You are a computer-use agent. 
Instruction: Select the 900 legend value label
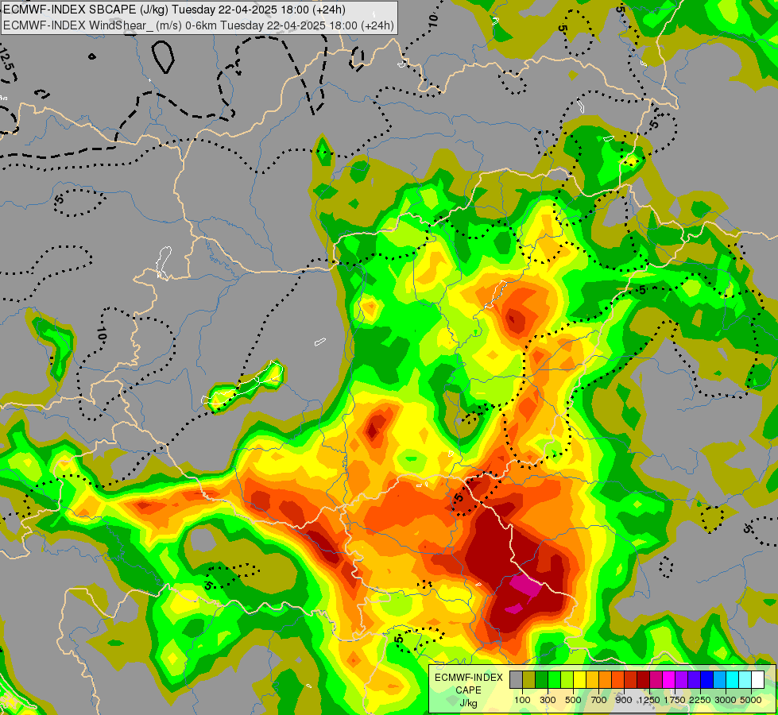coord(624,700)
